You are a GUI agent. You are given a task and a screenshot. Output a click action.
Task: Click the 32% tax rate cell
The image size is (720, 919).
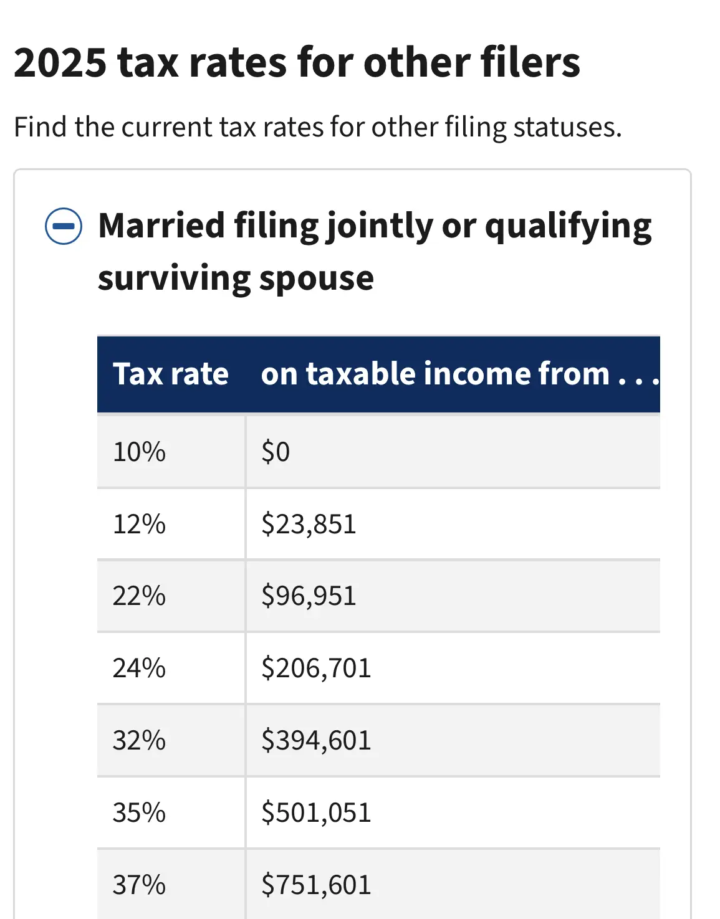click(x=171, y=741)
